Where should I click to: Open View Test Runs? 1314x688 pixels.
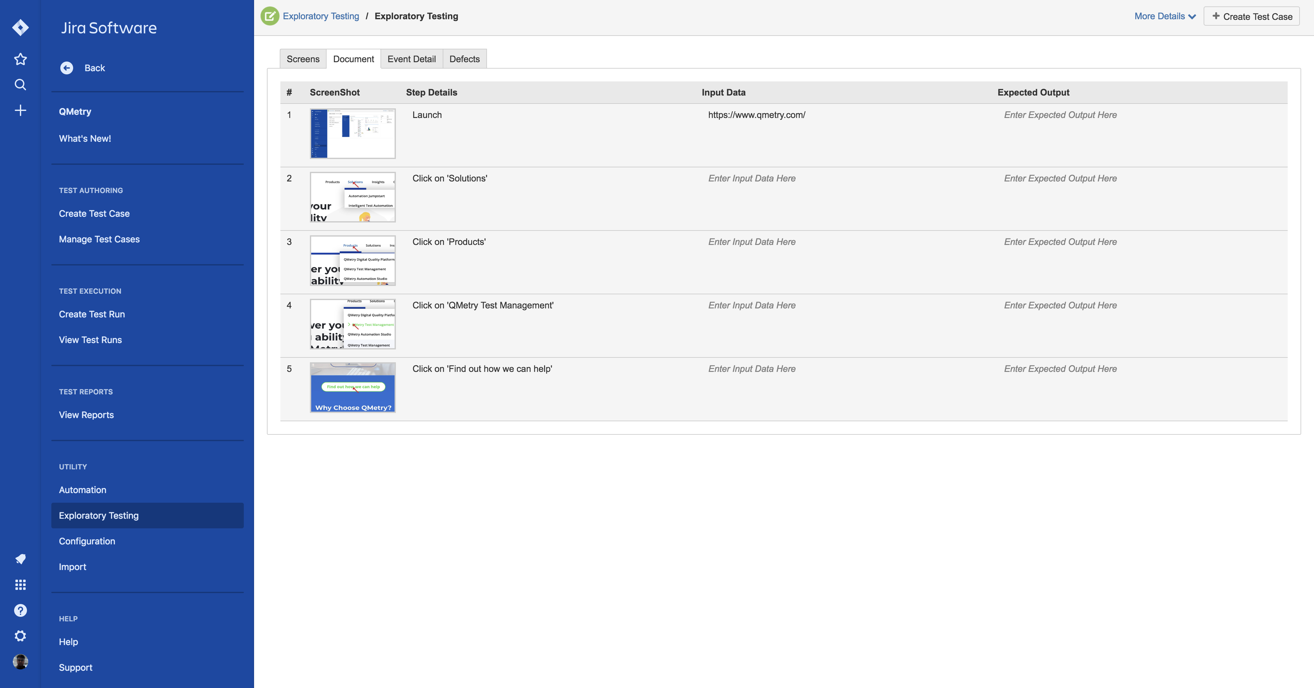90,340
